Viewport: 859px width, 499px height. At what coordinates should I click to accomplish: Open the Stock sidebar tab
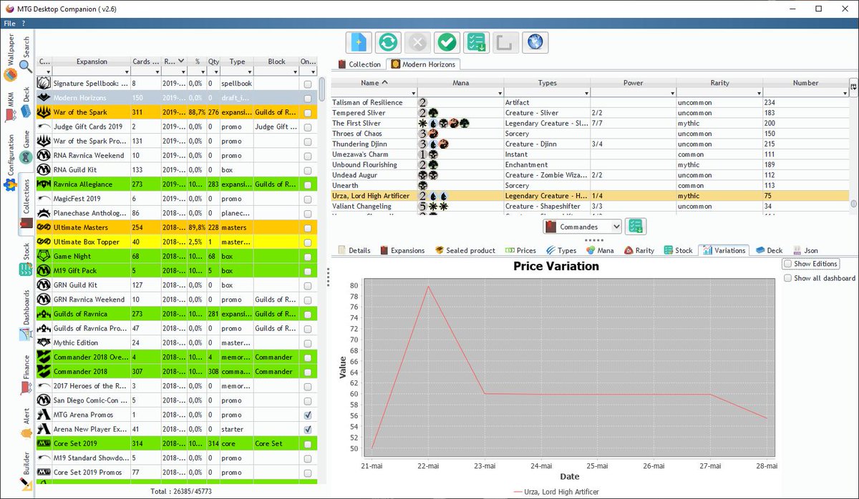[26, 260]
